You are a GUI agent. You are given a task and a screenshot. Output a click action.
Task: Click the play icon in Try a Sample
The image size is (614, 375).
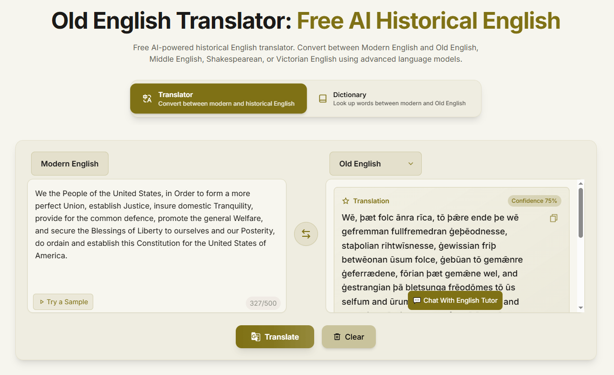42,302
